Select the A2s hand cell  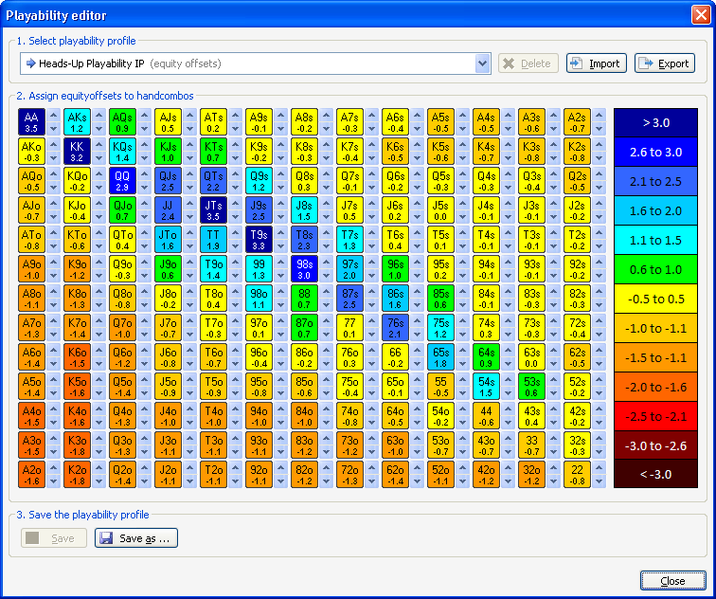(x=577, y=122)
